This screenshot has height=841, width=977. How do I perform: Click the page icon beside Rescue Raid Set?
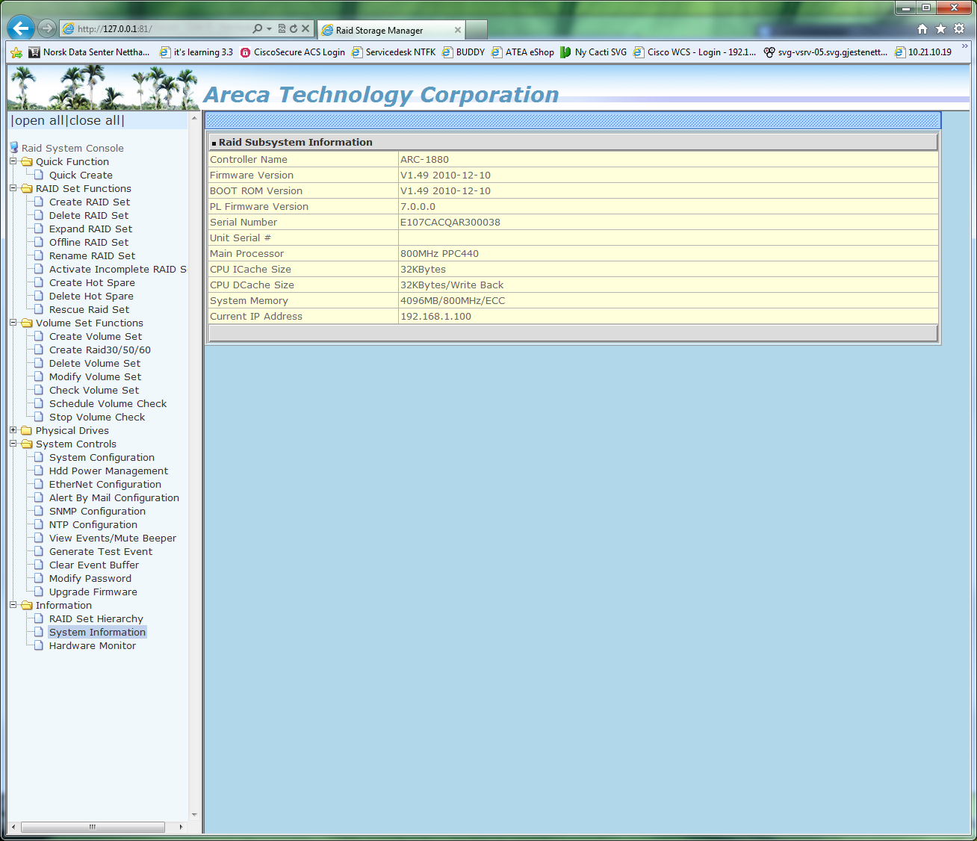[x=40, y=309]
